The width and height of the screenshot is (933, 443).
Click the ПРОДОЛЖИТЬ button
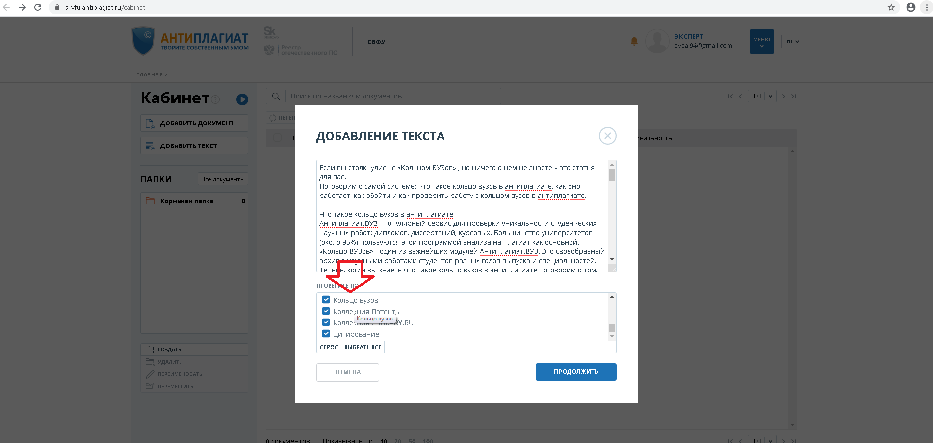(x=576, y=372)
